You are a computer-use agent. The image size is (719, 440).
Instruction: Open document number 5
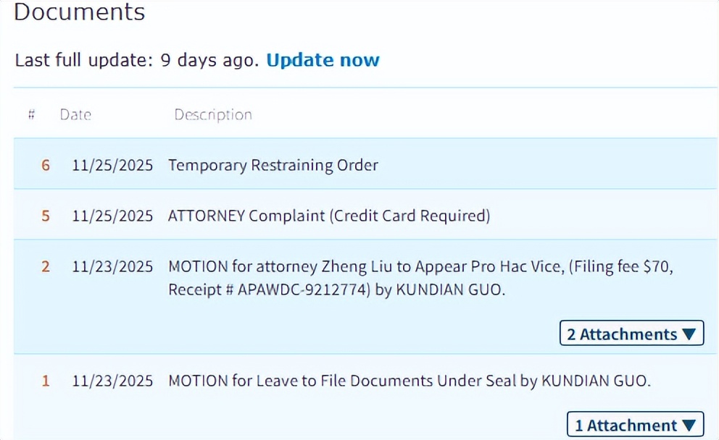[x=46, y=216]
